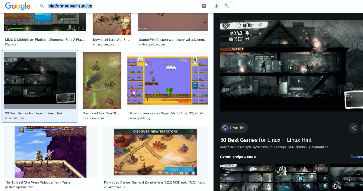Open f2pg.com source link
Screen dimensions: 363x191
tap(12, 44)
